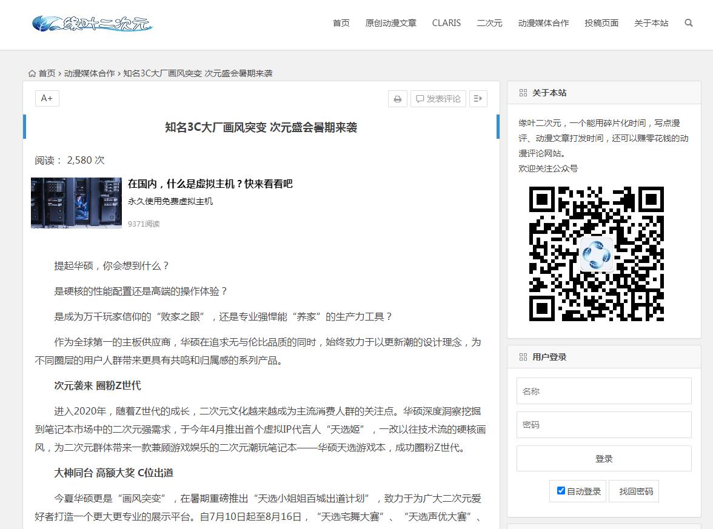
Task: Increase font size with A+ button
Action: click(x=47, y=98)
